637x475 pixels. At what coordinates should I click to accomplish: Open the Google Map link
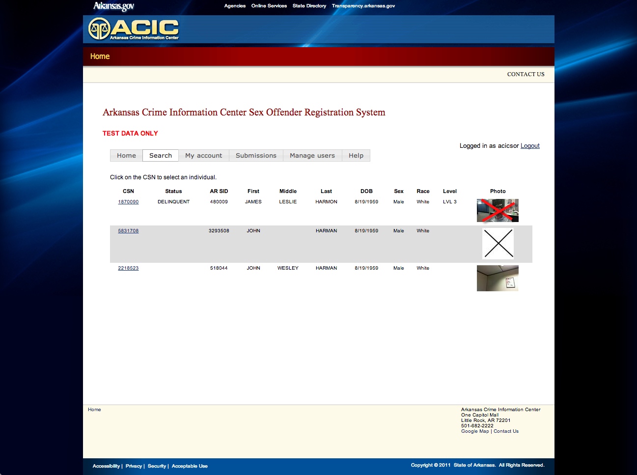[475, 431]
